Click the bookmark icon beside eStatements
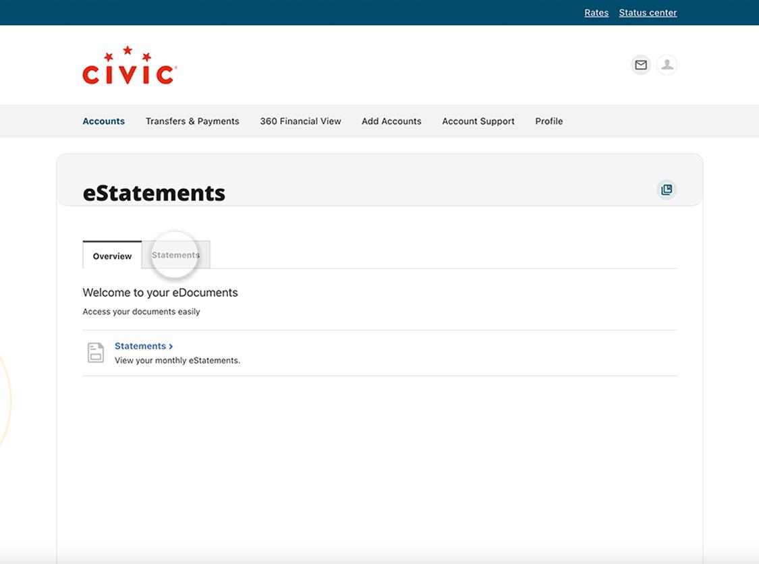759x564 pixels. pyautogui.click(x=667, y=190)
